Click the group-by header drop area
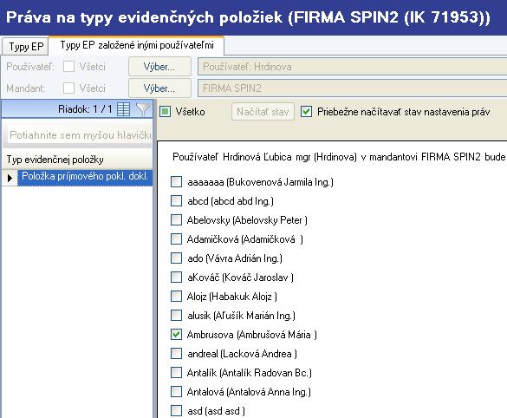Screen dimensions: 507x418 coord(79,135)
